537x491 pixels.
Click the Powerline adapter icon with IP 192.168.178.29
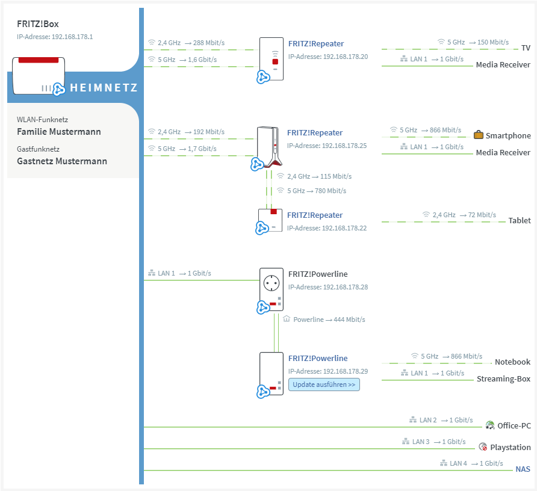(272, 374)
